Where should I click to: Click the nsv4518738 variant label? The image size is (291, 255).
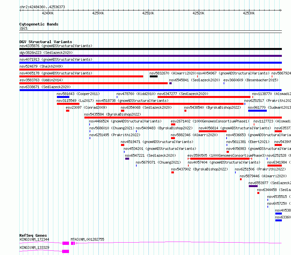(x=132, y=101)
